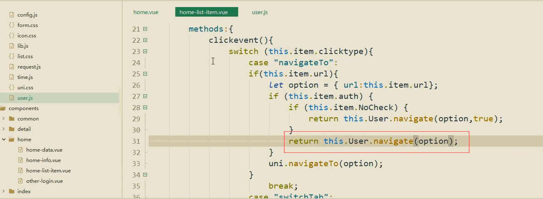
Task: Fold code at line 34
Action: (x=145, y=175)
